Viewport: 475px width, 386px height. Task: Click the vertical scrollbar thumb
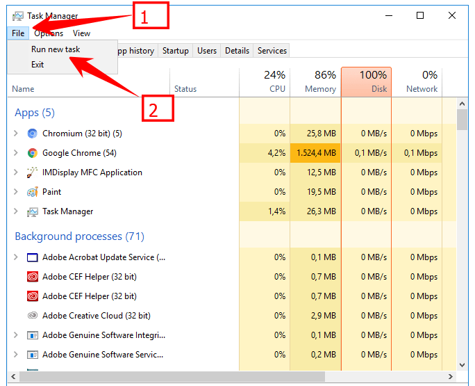pos(462,120)
